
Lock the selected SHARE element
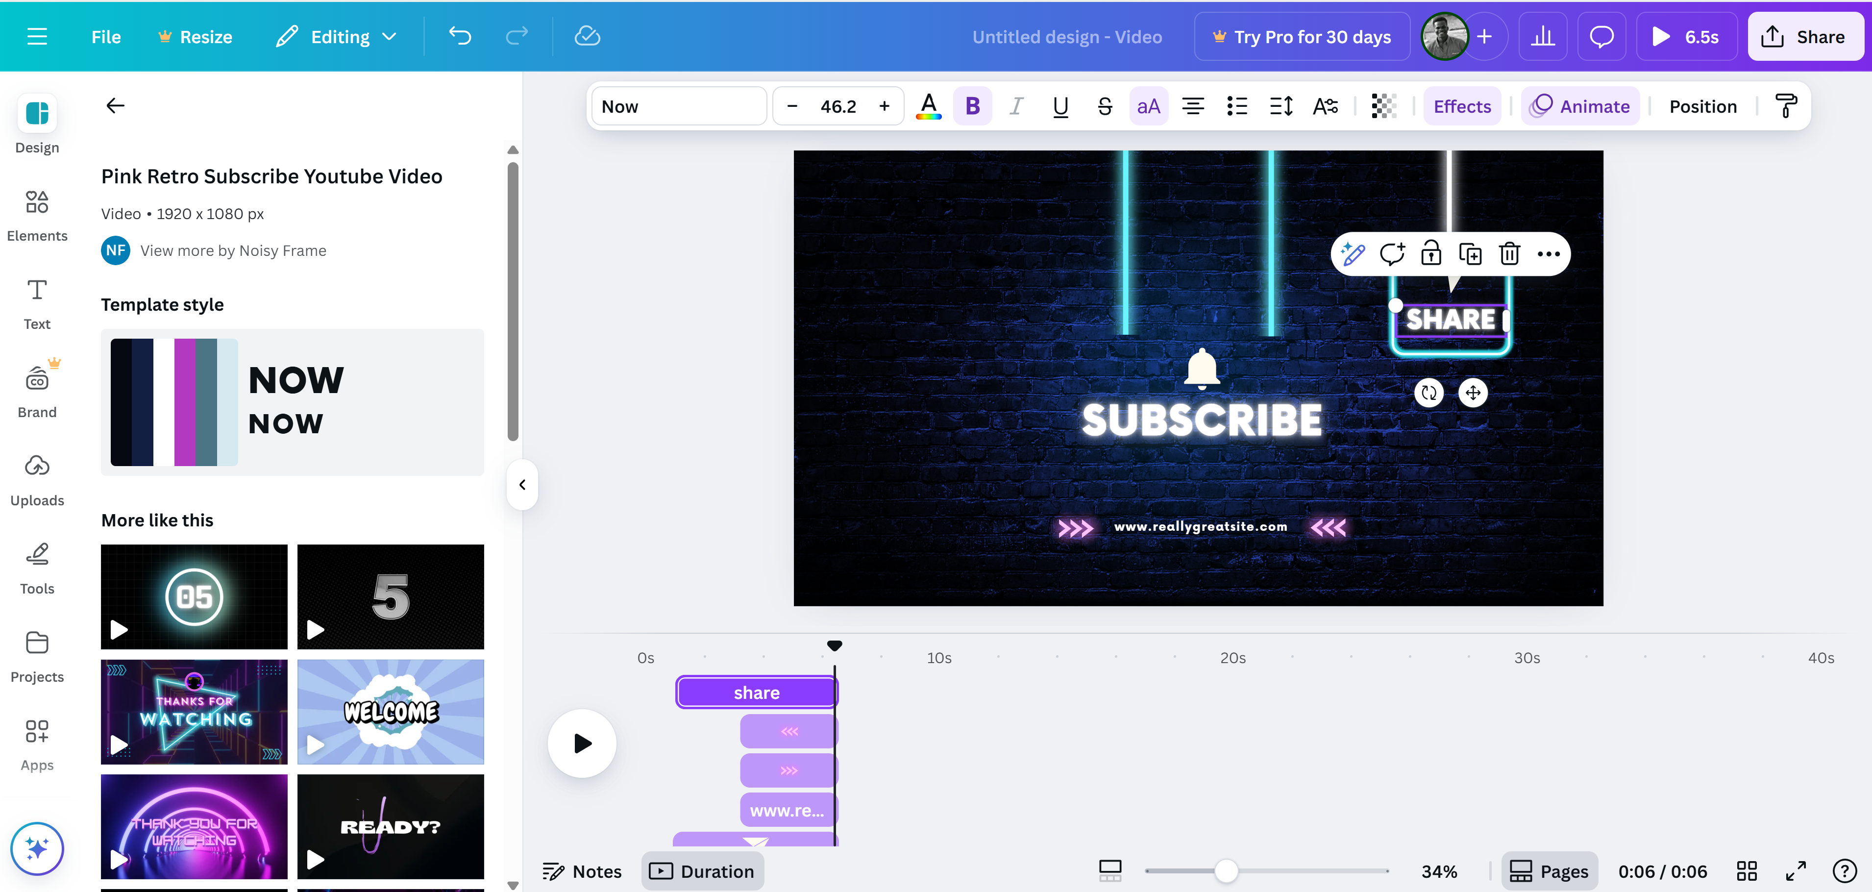[1431, 254]
